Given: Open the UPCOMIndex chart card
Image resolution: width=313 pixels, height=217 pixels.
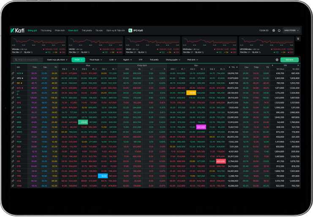Looking at the screenshot, I should point(267,46).
